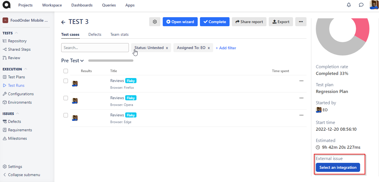Collapse the Pre Test suite chevron

click(82, 61)
